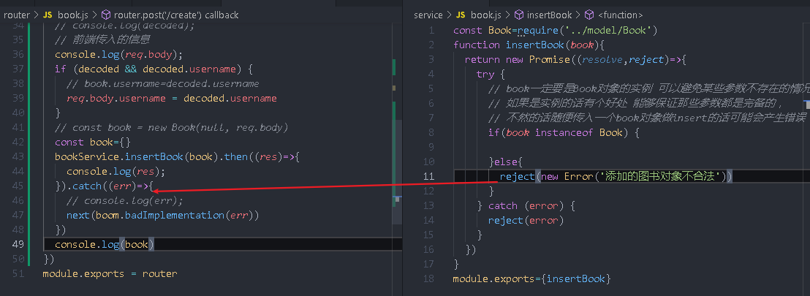This screenshot has height=296, width=810.
Task: Click comment '// book.username=decoded.username'
Action: point(163,83)
